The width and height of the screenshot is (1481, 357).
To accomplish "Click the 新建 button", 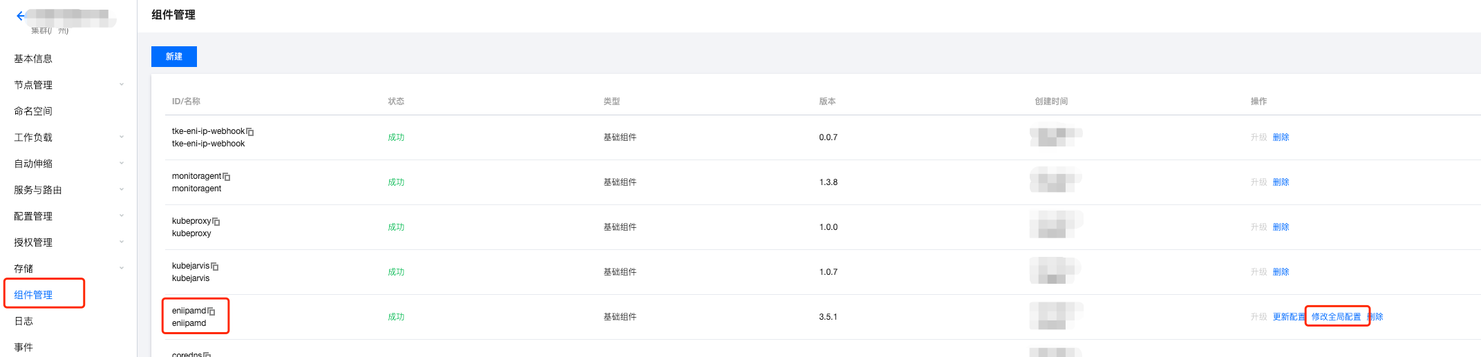I will [x=174, y=57].
